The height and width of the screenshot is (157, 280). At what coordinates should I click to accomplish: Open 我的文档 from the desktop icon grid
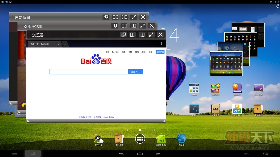pos(258,110)
